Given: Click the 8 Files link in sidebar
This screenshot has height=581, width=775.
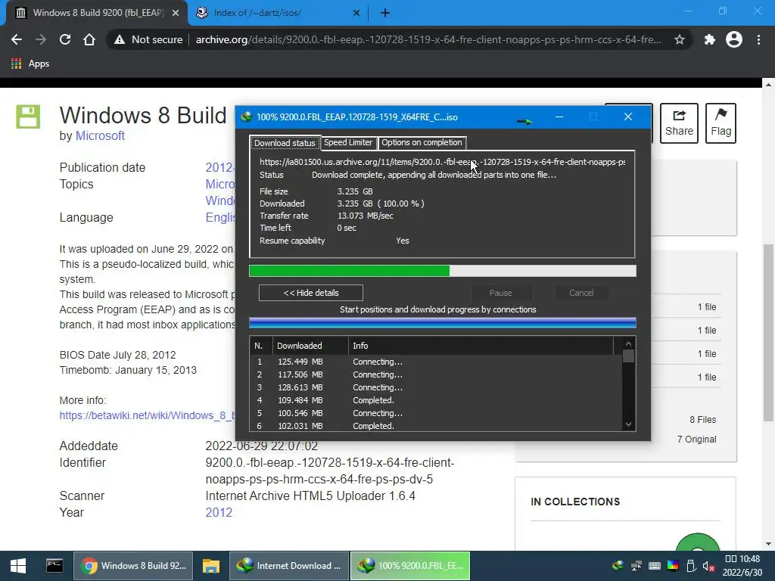Looking at the screenshot, I should pos(703,419).
